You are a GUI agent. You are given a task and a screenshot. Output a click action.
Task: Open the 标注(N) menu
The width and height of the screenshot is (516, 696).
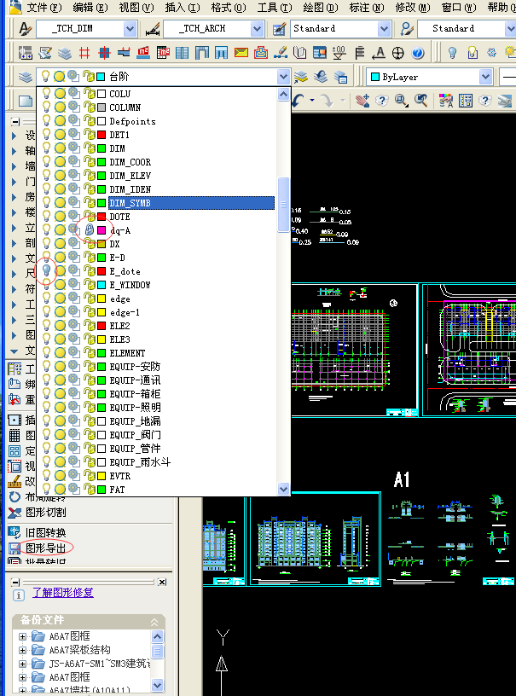click(x=367, y=8)
